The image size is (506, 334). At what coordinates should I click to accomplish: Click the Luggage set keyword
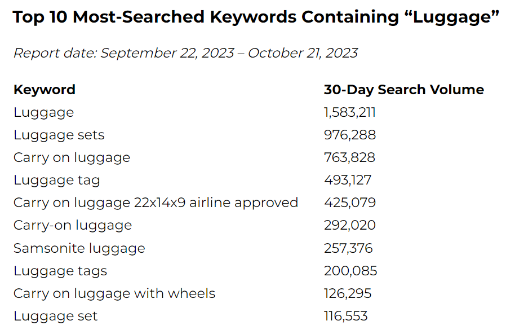(x=56, y=316)
